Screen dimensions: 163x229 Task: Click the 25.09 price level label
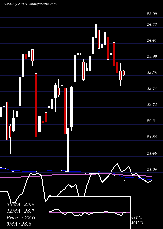[x=152, y=14]
